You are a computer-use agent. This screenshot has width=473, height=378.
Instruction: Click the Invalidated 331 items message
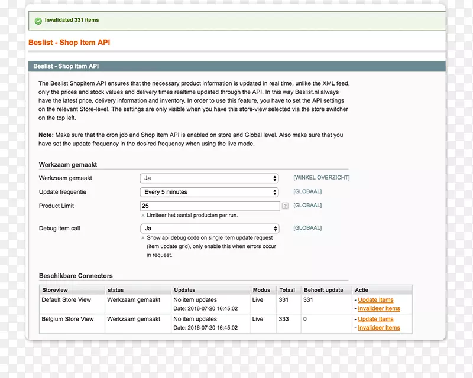click(72, 20)
